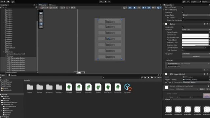Select the Country script asset
This screenshot has width=210, height=118.
tap(79, 88)
